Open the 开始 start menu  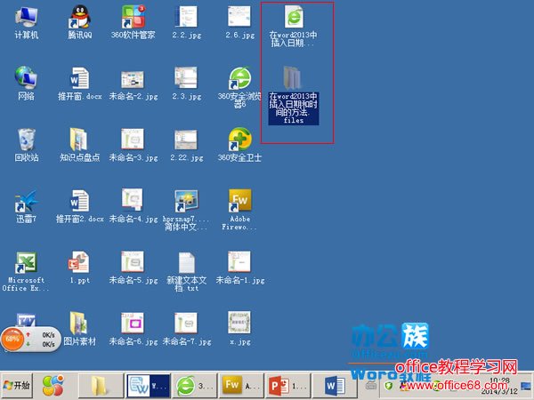click(x=17, y=386)
